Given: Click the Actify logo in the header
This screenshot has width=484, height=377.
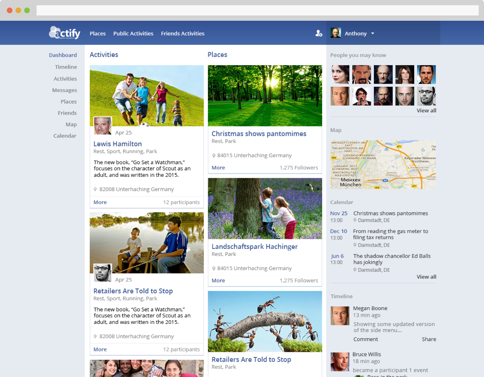Looking at the screenshot, I should click(x=65, y=33).
